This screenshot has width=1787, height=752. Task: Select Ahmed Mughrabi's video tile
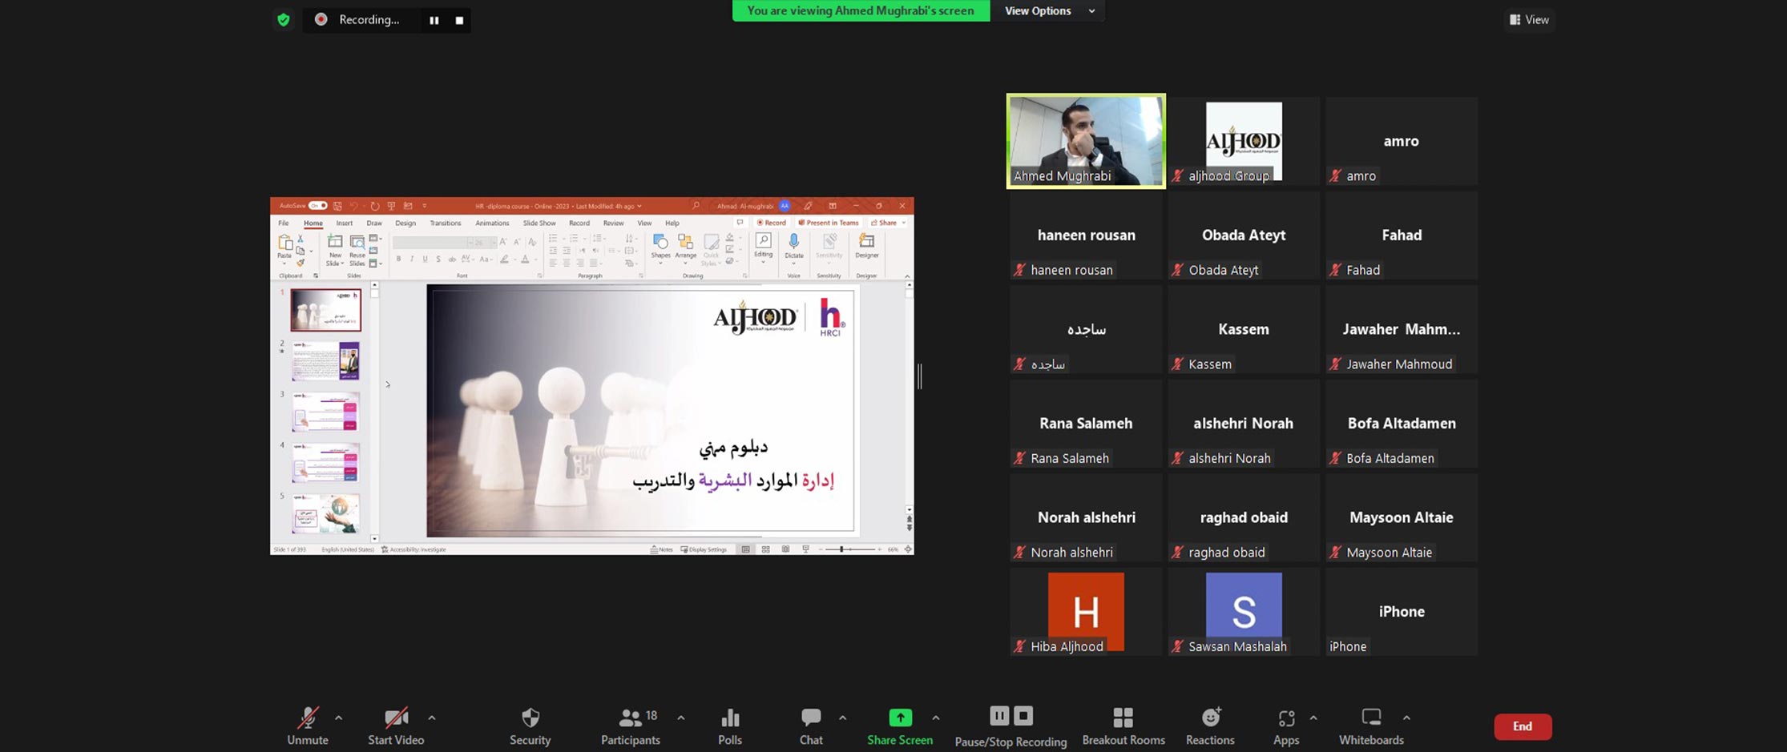tap(1086, 141)
